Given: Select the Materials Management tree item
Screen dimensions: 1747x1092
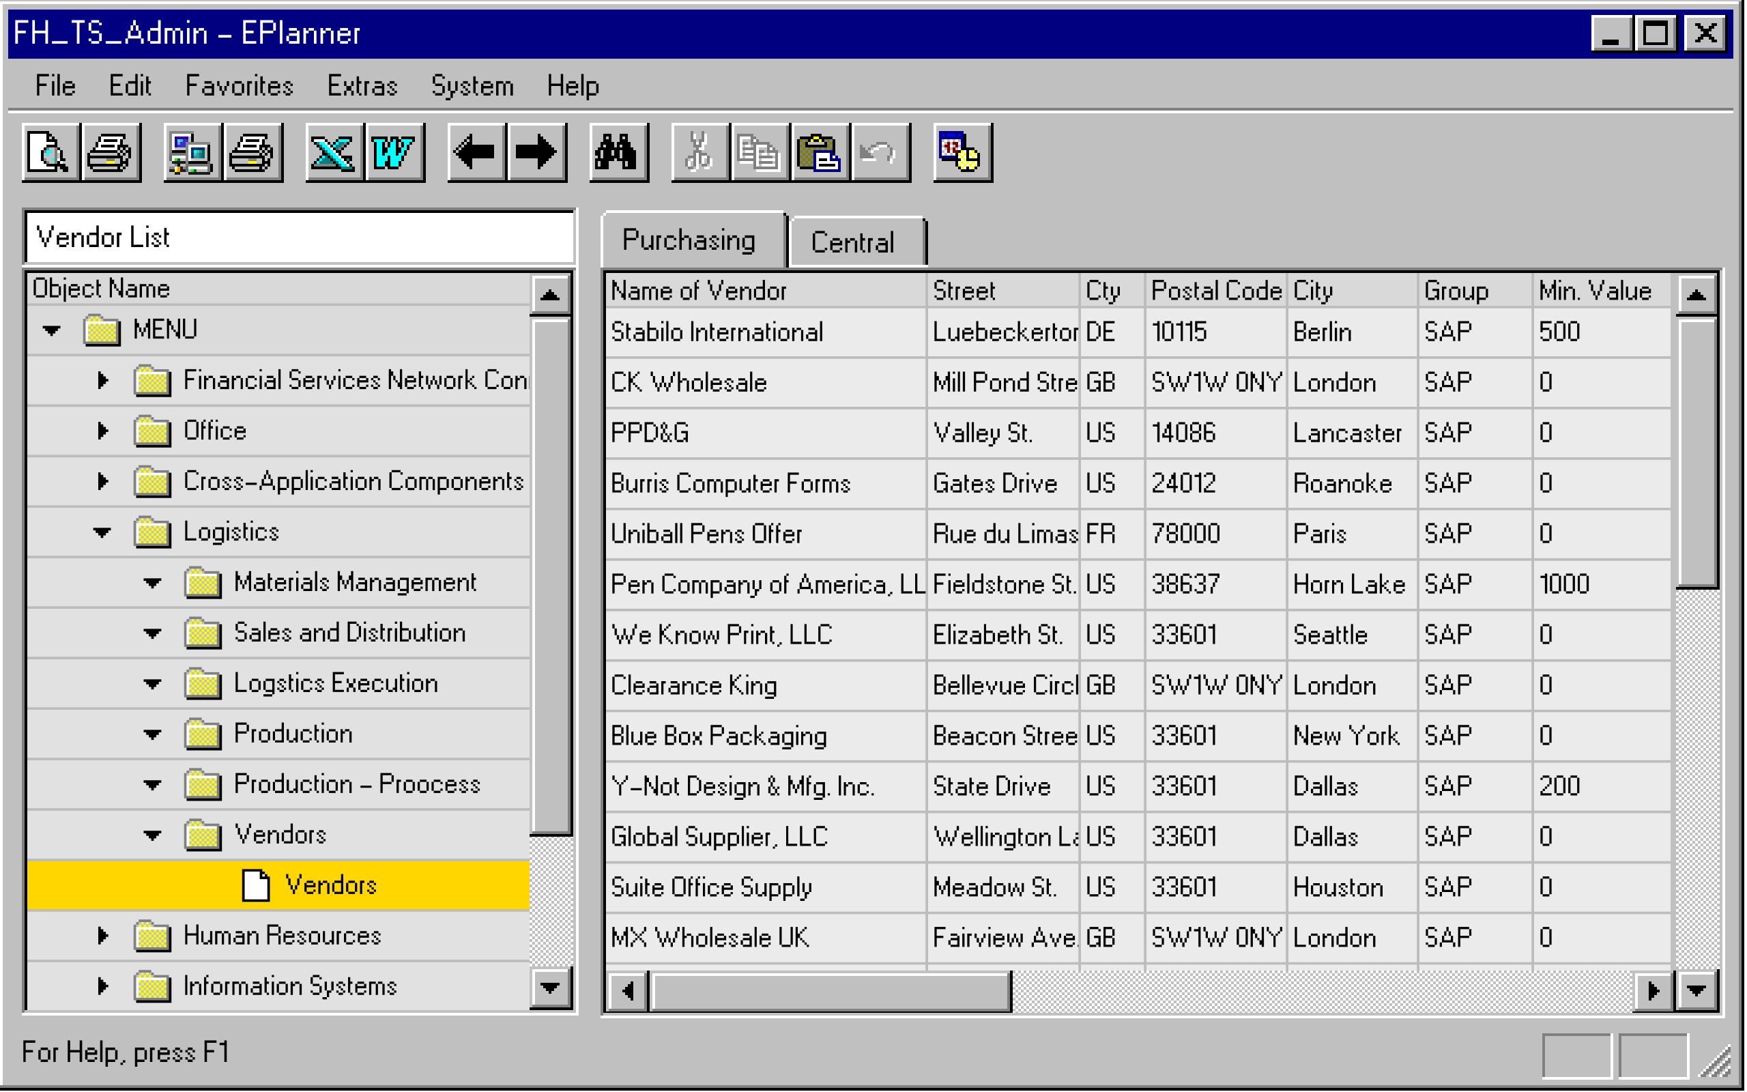Looking at the screenshot, I should 354,582.
